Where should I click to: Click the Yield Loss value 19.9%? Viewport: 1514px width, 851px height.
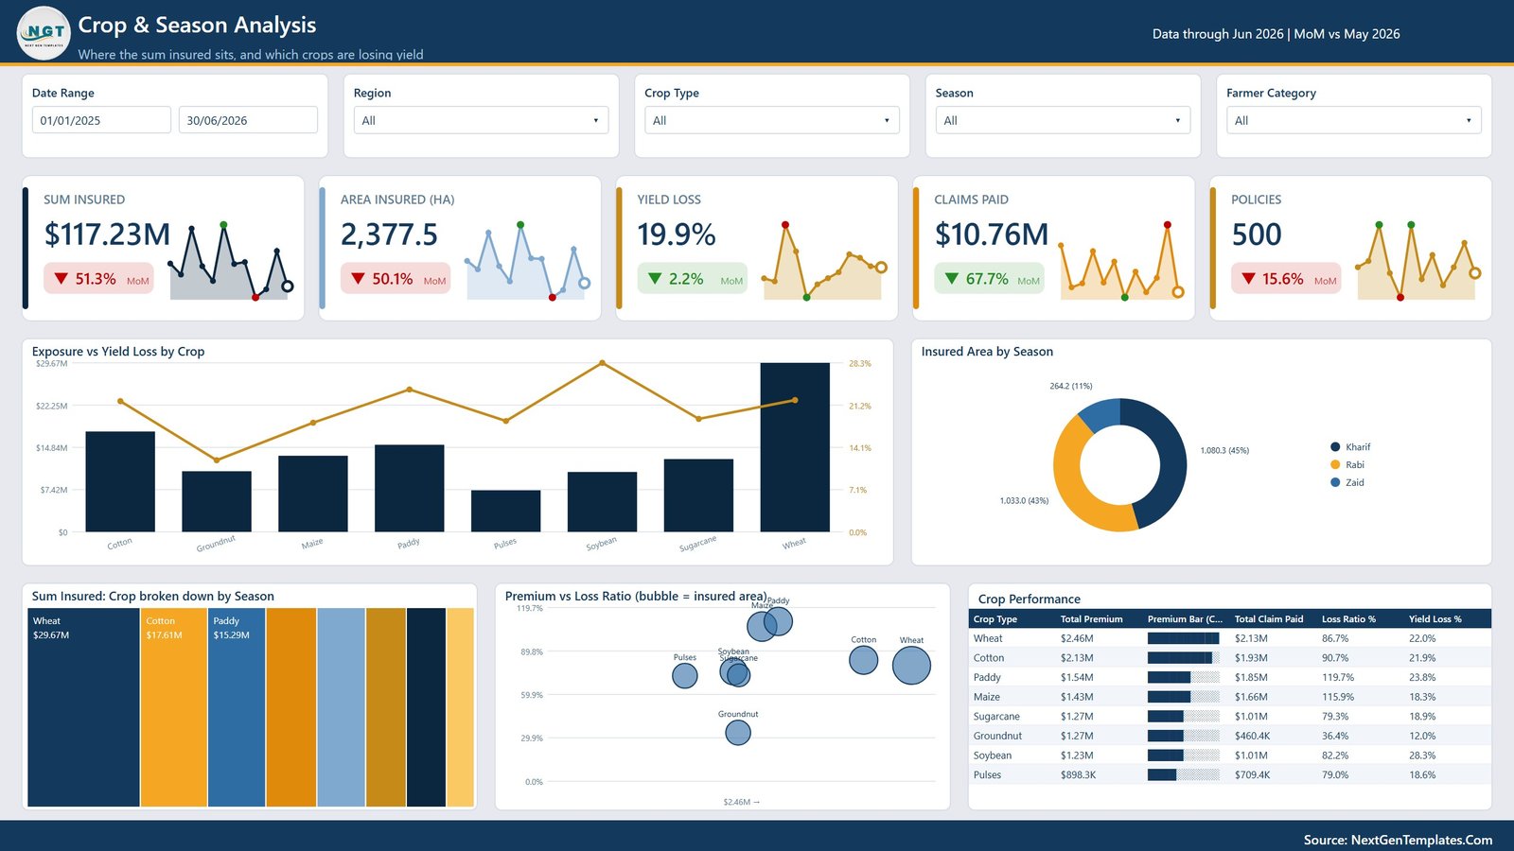click(x=677, y=234)
